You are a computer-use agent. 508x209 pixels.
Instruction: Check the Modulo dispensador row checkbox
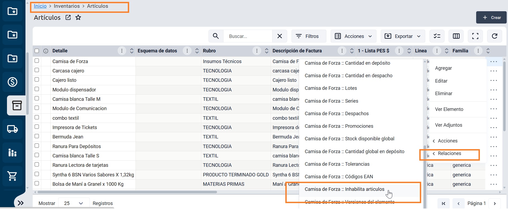[37, 89]
